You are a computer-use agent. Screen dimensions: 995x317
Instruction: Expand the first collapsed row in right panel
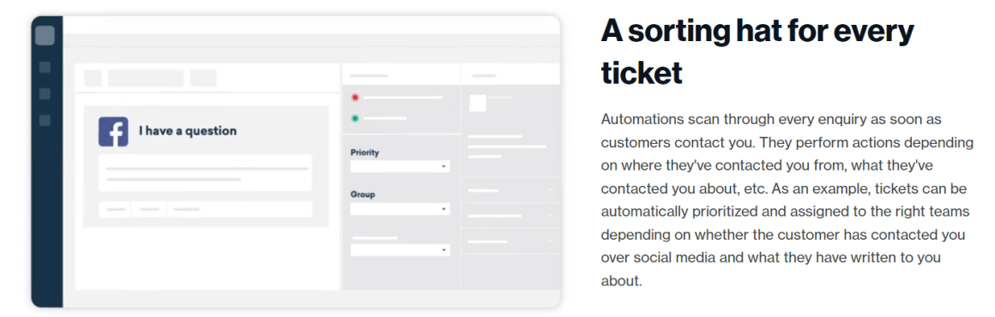pyautogui.click(x=510, y=189)
